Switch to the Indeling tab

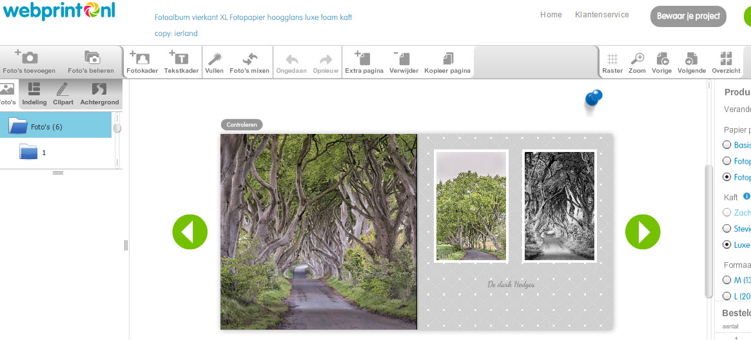click(x=34, y=93)
